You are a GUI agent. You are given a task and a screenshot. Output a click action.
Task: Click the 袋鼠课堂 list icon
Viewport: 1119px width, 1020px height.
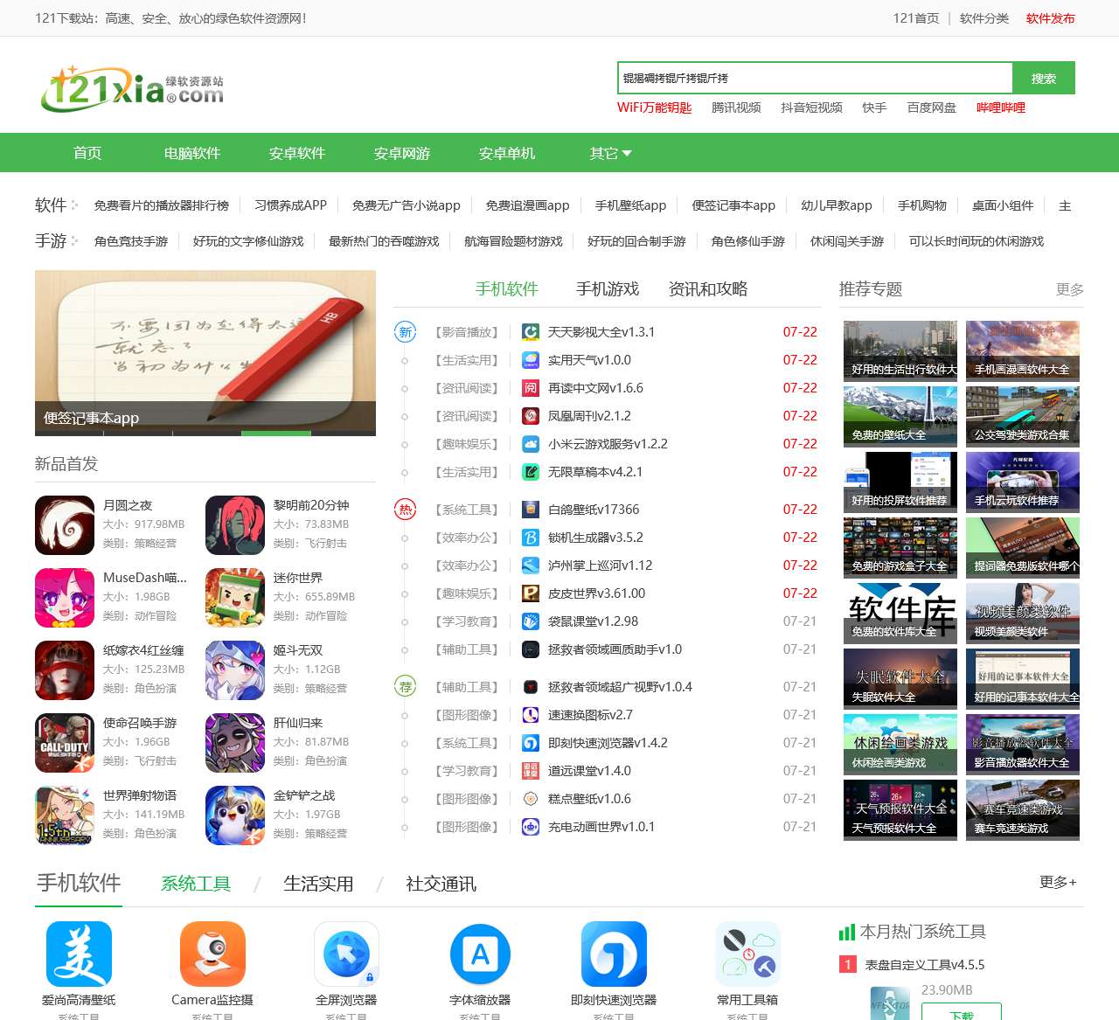click(531, 621)
